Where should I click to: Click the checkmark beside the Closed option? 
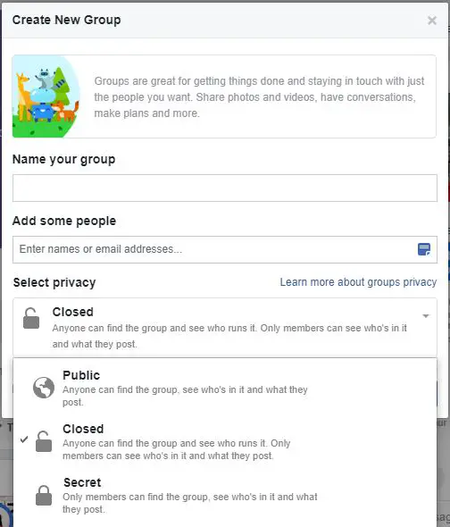(x=24, y=439)
